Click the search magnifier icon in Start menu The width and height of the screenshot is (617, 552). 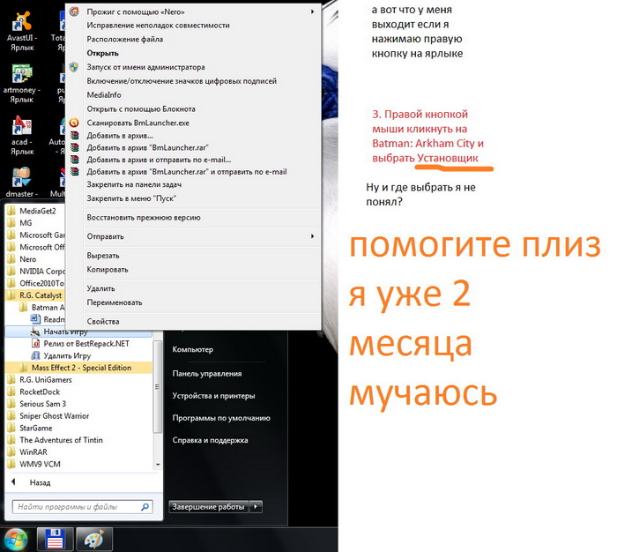(x=145, y=507)
